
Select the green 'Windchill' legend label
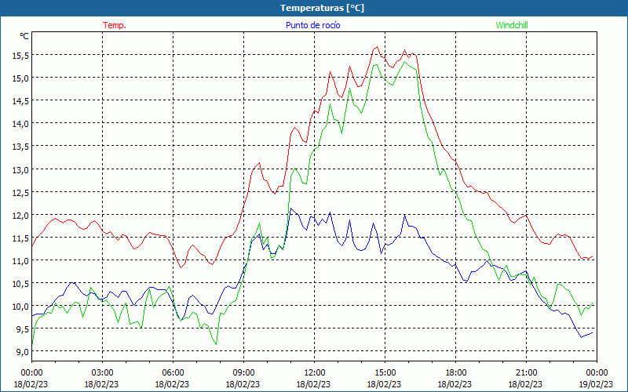pos(512,25)
